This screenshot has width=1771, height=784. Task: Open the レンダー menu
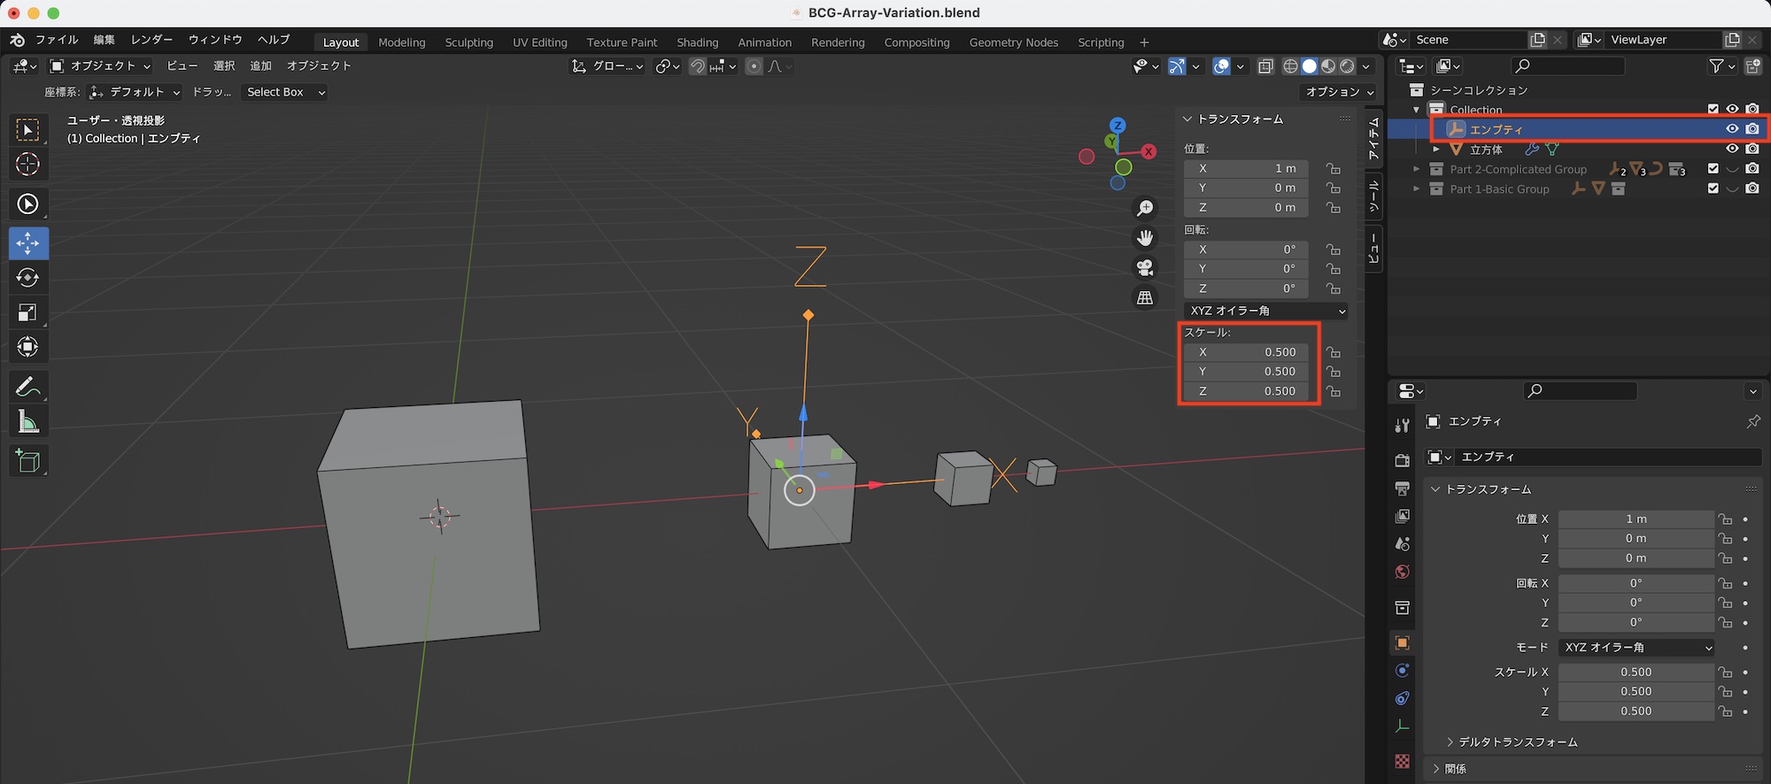[x=151, y=40]
